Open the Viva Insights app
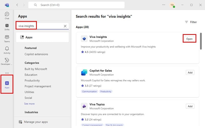 [189, 39]
